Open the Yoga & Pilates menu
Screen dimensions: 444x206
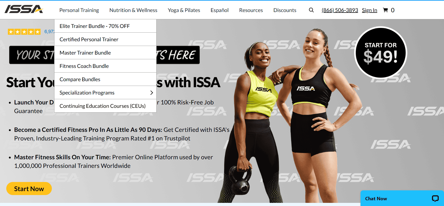pos(184,10)
